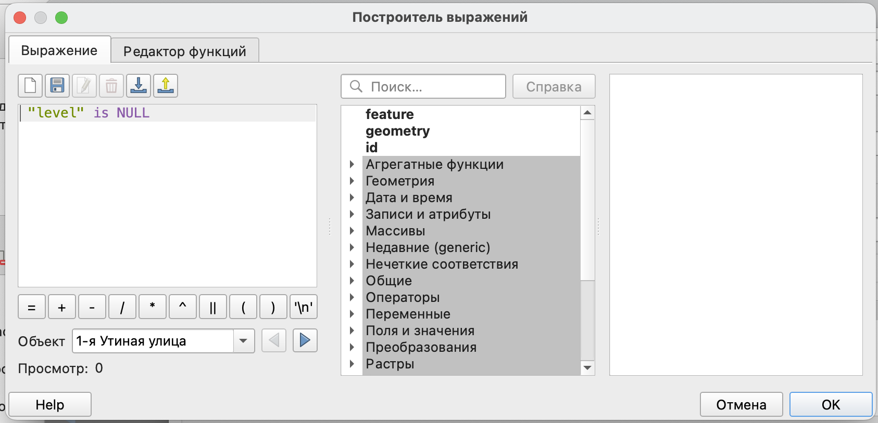The height and width of the screenshot is (423, 878).
Task: Open the Объект feature dropdown
Action: [x=243, y=341]
